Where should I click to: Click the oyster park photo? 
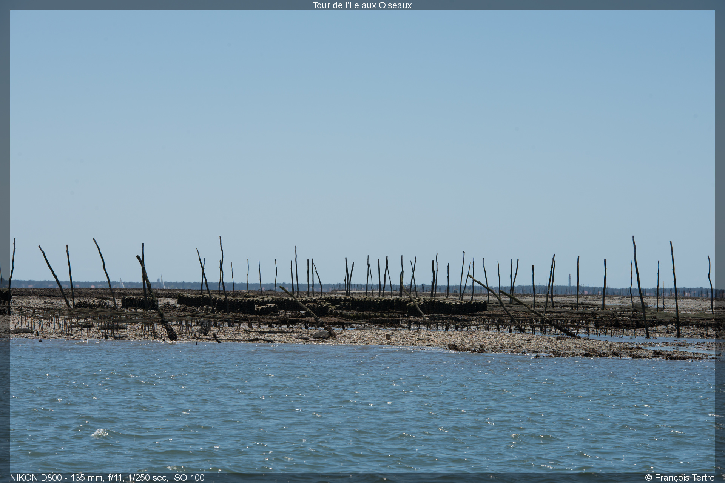(x=362, y=241)
